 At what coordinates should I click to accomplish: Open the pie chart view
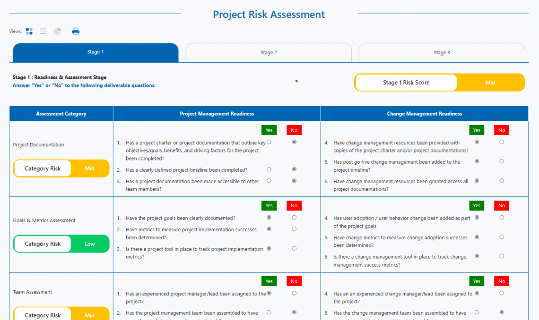pos(57,31)
